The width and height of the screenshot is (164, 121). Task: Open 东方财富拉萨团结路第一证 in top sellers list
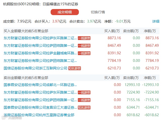click(x=40, y=100)
